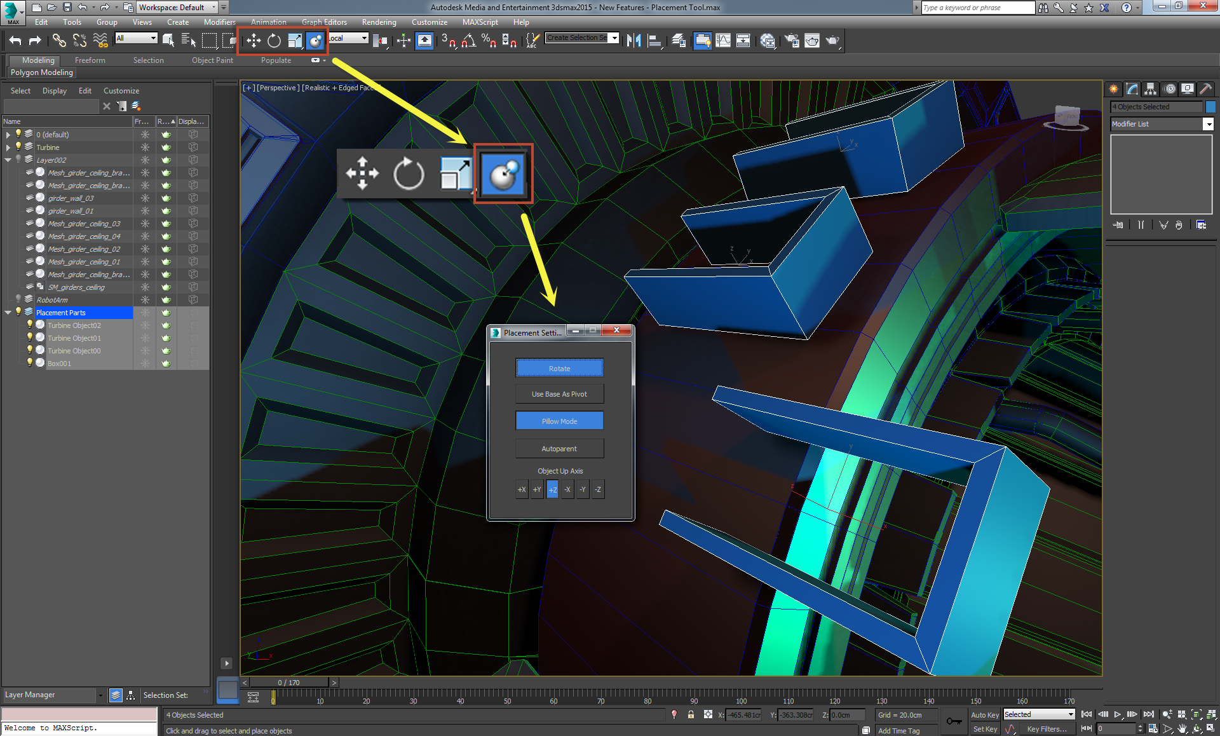Select the Move transform icon
The width and height of the screenshot is (1220, 736).
[253, 41]
